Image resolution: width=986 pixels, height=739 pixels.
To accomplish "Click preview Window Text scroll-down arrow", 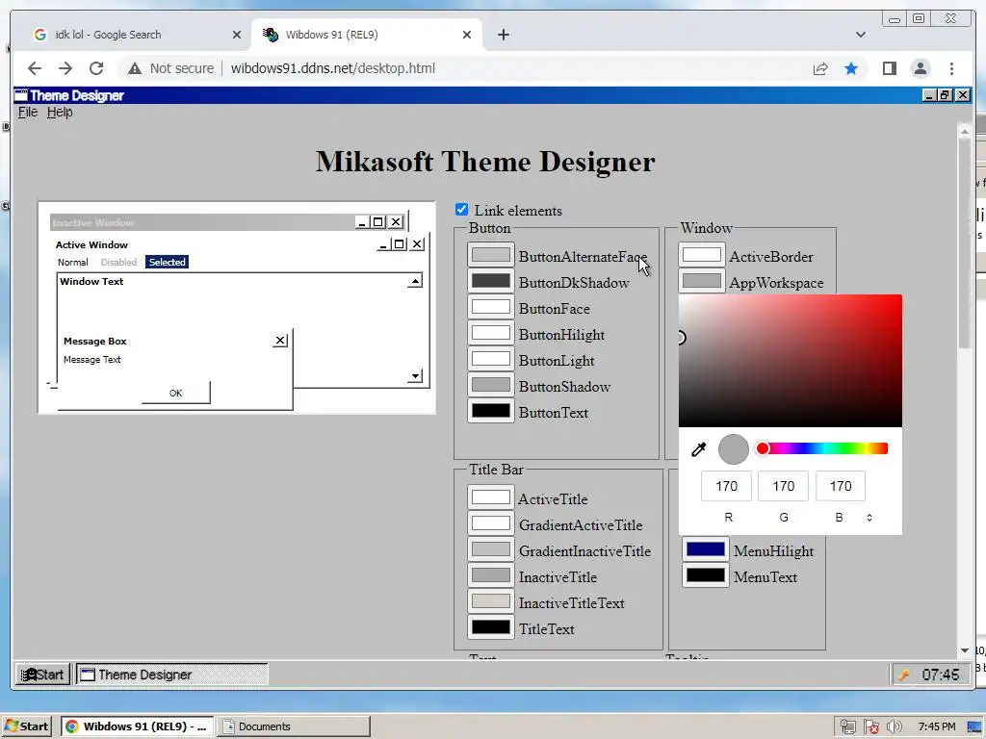I will (414, 376).
